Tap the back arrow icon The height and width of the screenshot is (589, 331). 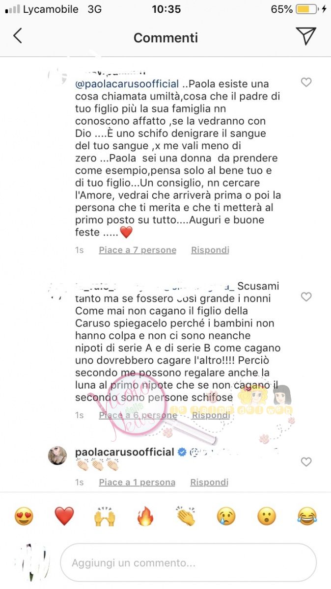(x=18, y=36)
